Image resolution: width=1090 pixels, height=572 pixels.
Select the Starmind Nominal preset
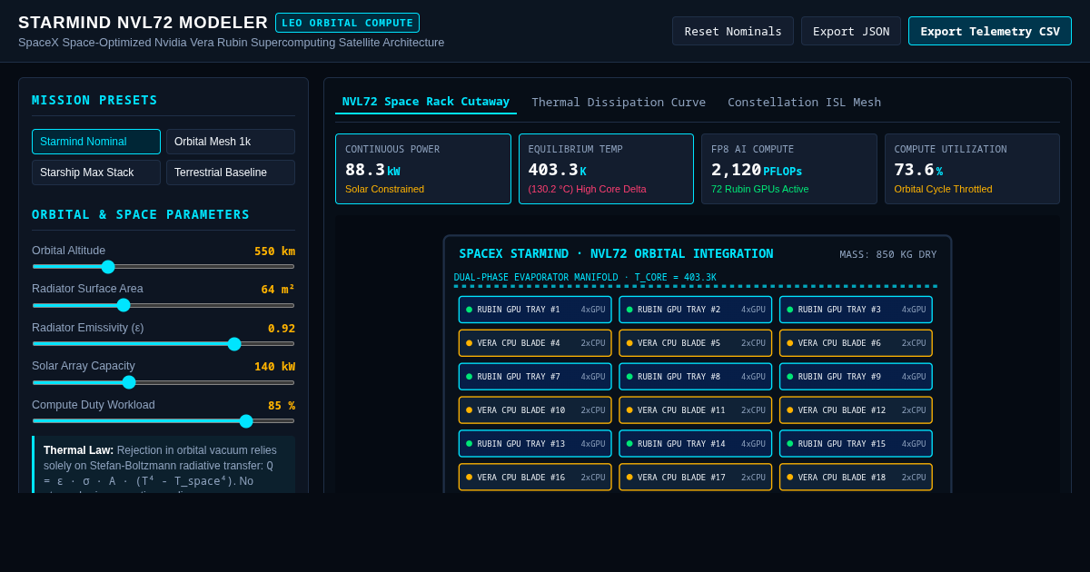[x=96, y=142]
